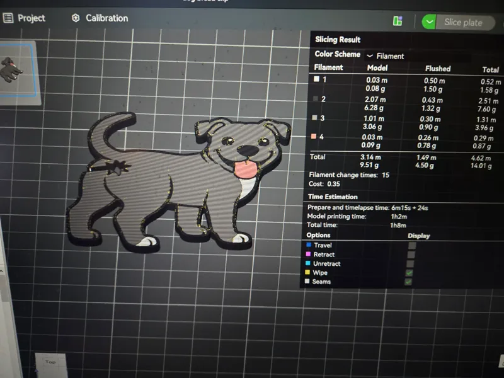The image size is (504, 378).
Task: Click the Total row model length 3.14 m
Action: pyautogui.click(x=370, y=157)
